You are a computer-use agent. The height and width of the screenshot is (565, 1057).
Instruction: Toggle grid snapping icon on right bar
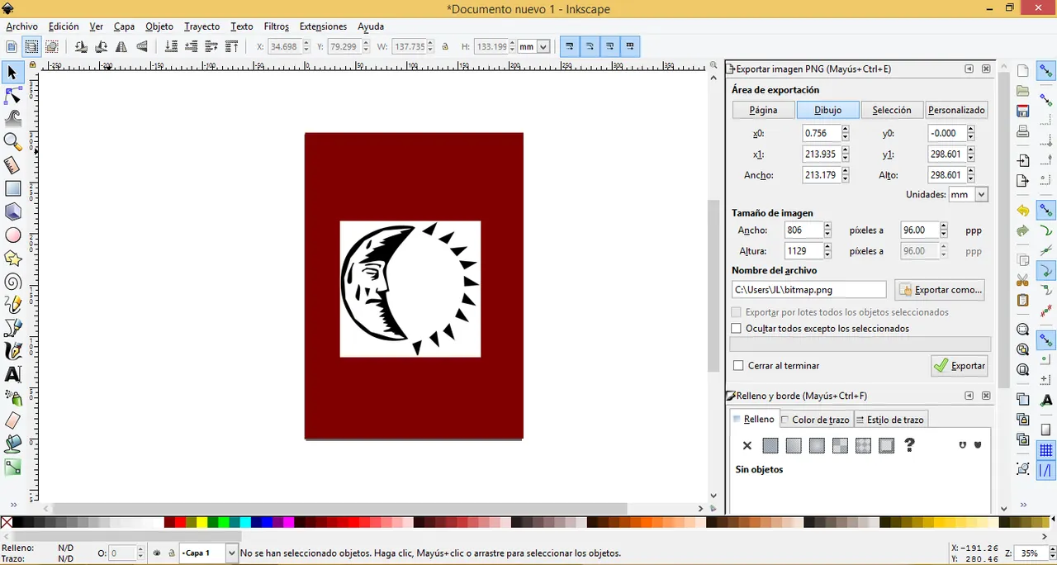point(1046,451)
